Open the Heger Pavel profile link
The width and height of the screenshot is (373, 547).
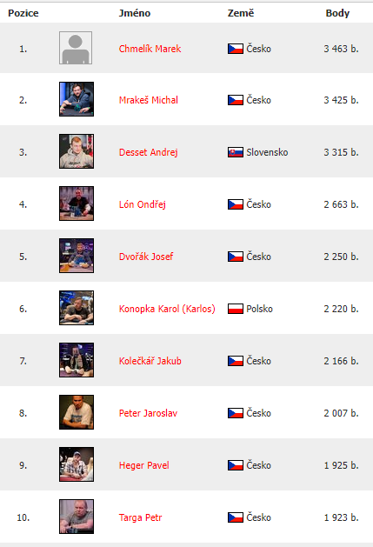click(143, 465)
